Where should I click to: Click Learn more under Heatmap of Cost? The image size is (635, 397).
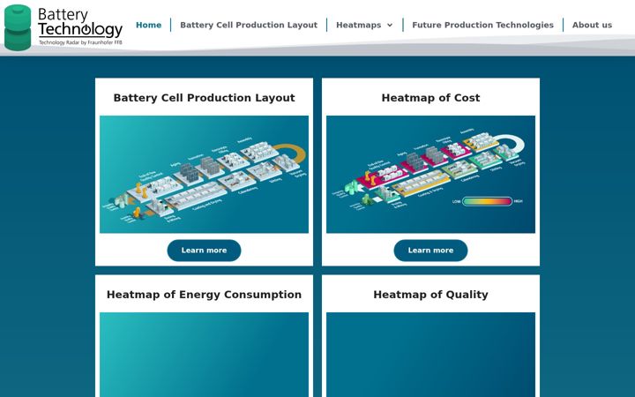point(431,251)
